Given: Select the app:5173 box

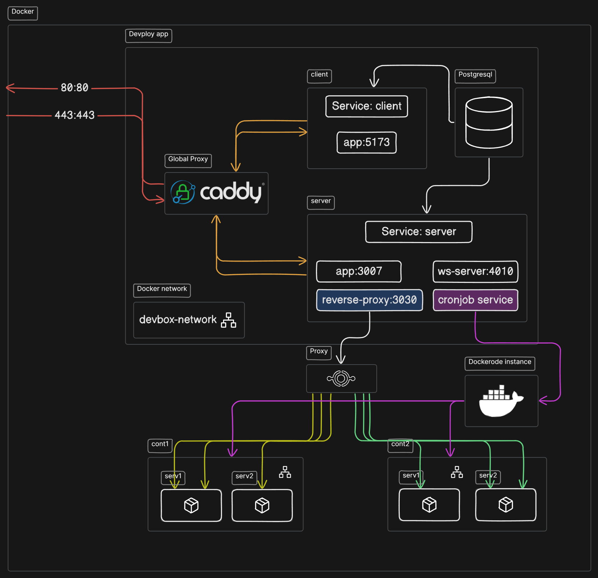Looking at the screenshot, I should 367,142.
